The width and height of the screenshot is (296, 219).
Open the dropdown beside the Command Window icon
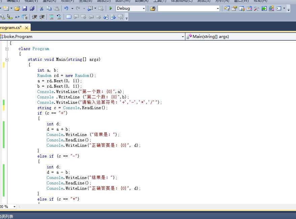point(284,8)
